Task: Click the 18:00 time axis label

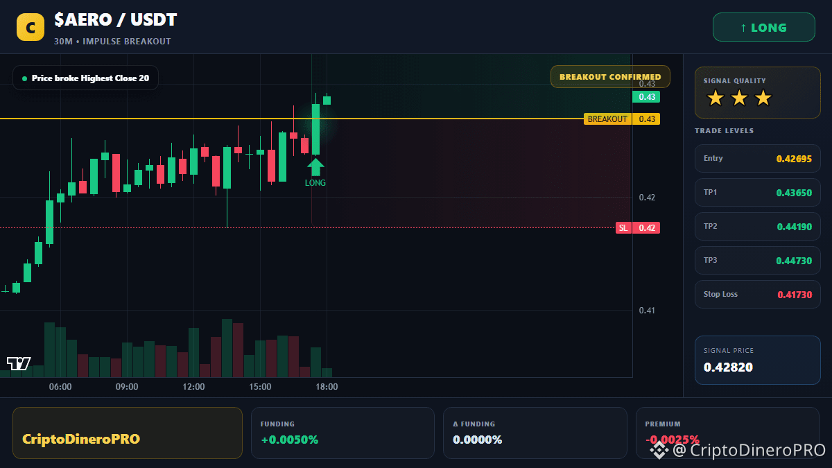Action: point(327,387)
